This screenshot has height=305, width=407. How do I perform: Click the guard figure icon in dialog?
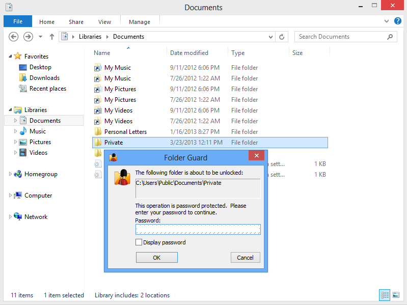122,177
